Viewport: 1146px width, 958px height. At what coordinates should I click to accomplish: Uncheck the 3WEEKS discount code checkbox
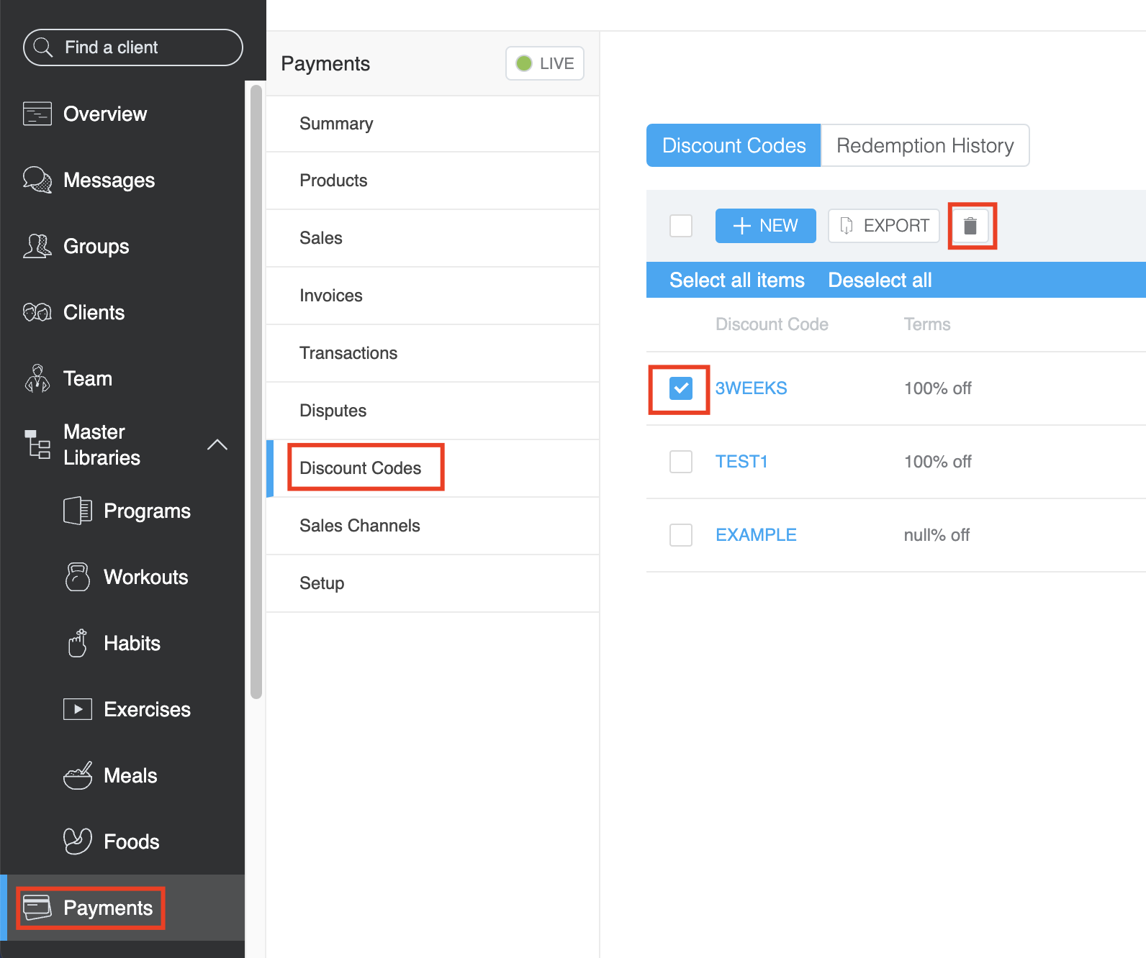pyautogui.click(x=680, y=388)
